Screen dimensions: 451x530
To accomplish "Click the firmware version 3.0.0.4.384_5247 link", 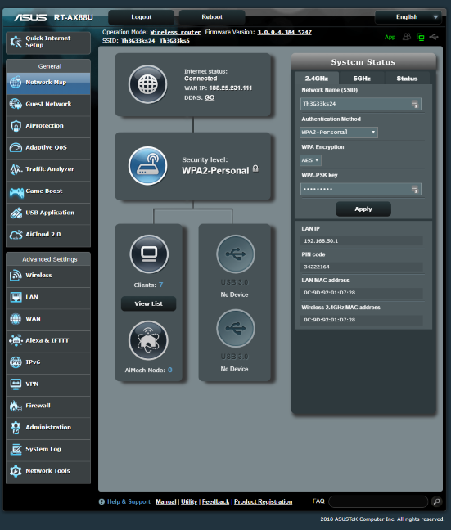I will pos(285,32).
